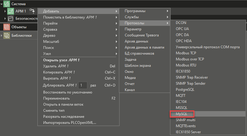The image size is (247, 136).
Task: Add Универсальный протокол COM порта
Action: coord(208,47)
